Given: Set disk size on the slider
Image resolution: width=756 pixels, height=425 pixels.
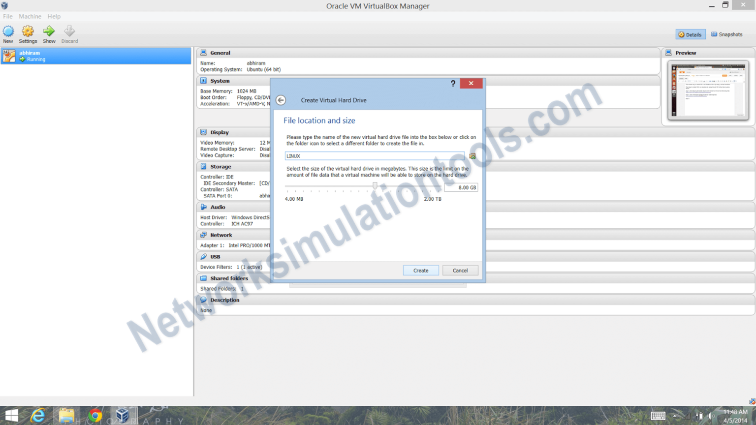Looking at the screenshot, I should pyautogui.click(x=375, y=185).
